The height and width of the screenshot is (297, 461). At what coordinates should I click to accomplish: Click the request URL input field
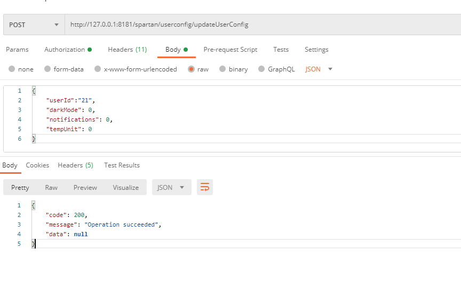pos(261,25)
